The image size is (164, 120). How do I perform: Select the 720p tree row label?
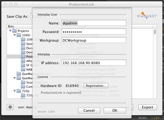point(26,91)
